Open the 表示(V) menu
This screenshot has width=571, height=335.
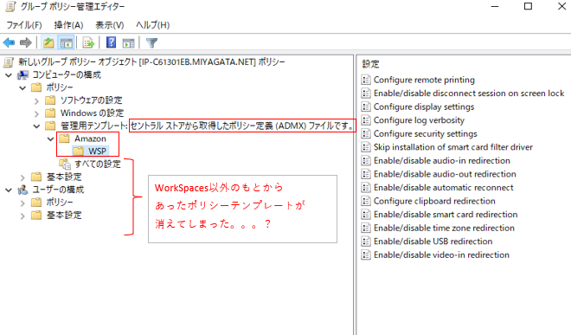coord(110,25)
